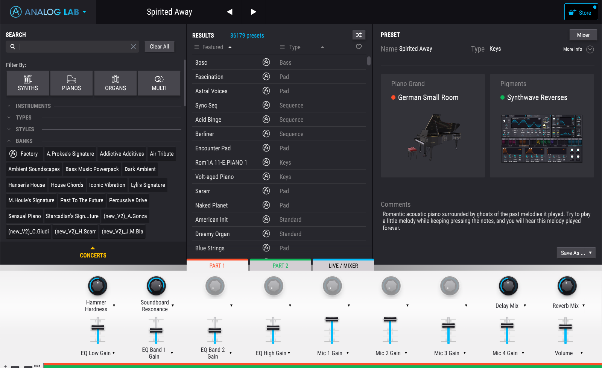The height and width of the screenshot is (368, 602).
Task: Click the Soundboard Resonance knob
Action: point(156,286)
